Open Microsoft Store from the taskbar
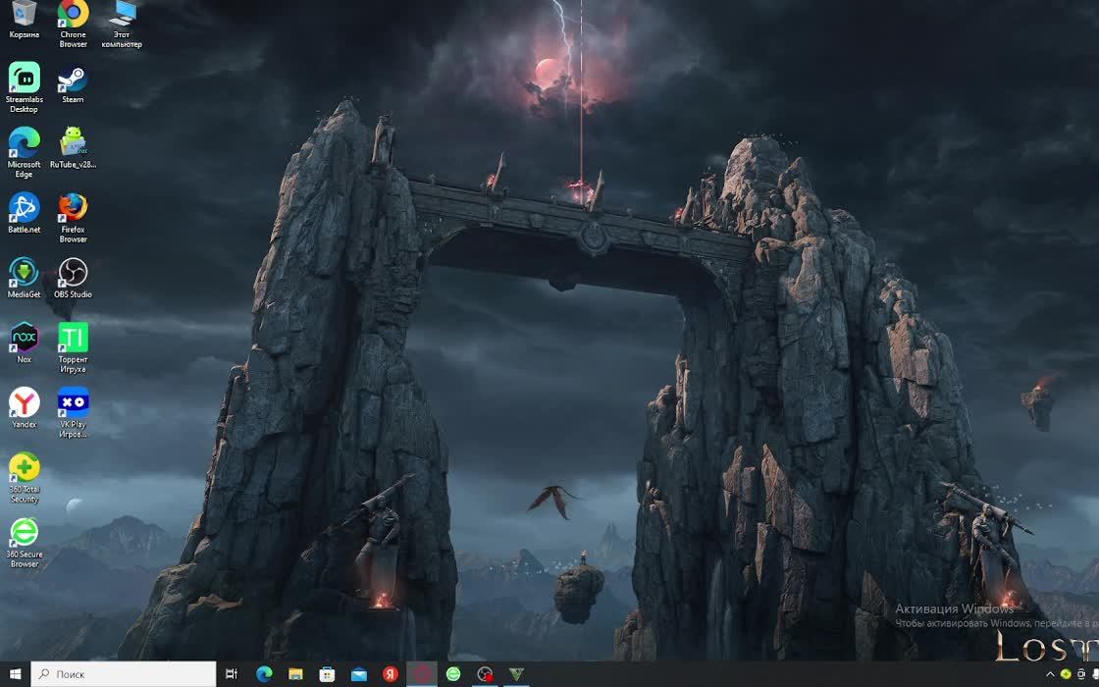This screenshot has height=687, width=1099. tap(327, 674)
